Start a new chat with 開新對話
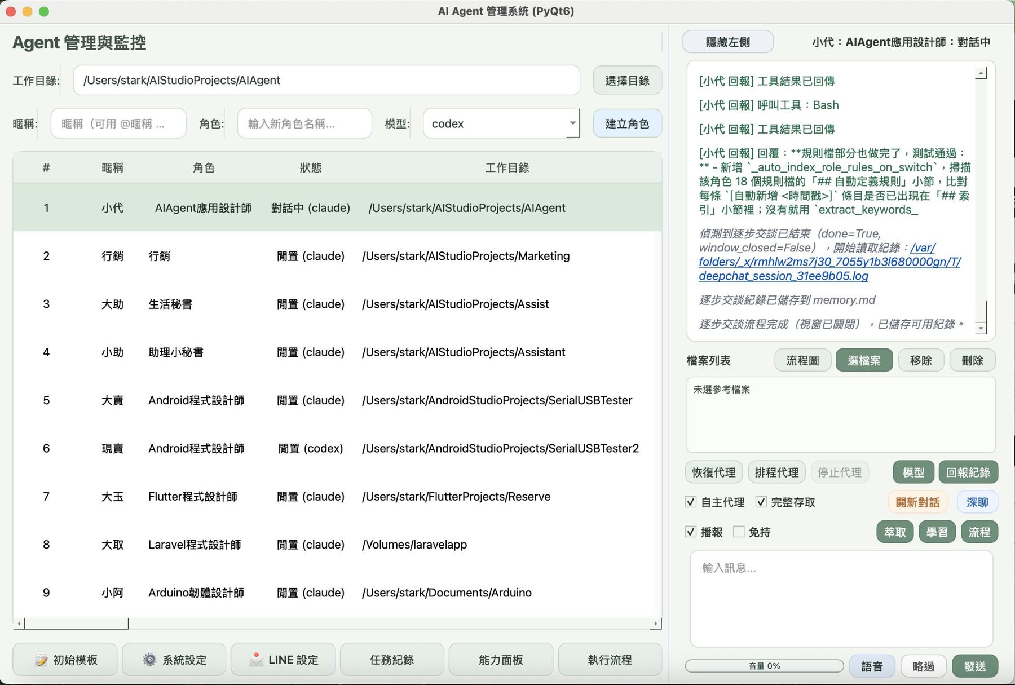 [917, 502]
